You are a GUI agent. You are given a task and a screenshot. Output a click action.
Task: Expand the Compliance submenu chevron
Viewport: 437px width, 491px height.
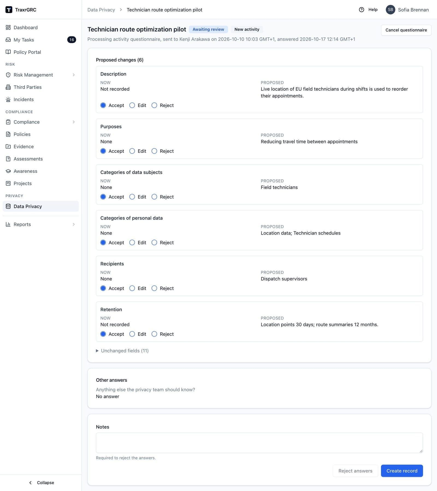pyautogui.click(x=74, y=122)
